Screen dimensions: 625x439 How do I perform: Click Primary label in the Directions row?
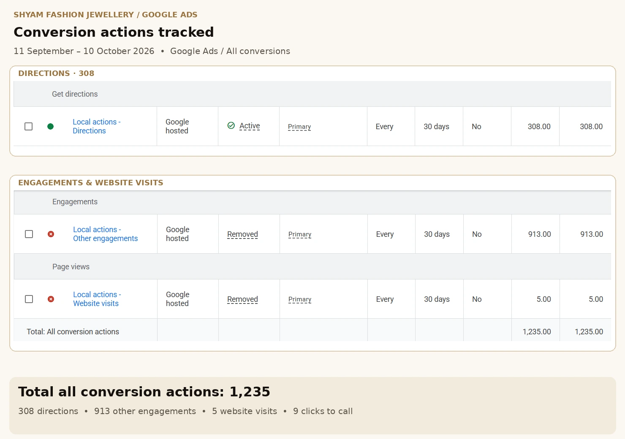(299, 127)
